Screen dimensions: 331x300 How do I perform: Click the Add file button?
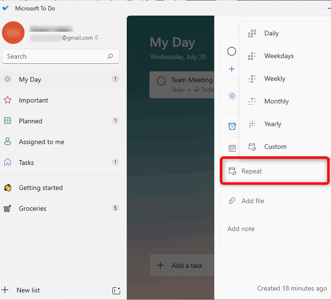(x=276, y=201)
